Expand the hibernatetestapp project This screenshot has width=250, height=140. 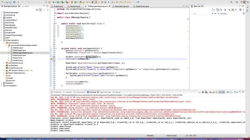[x=2, y=12]
